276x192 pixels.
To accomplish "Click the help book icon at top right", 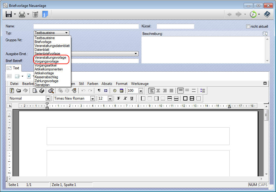I will click(267, 14).
